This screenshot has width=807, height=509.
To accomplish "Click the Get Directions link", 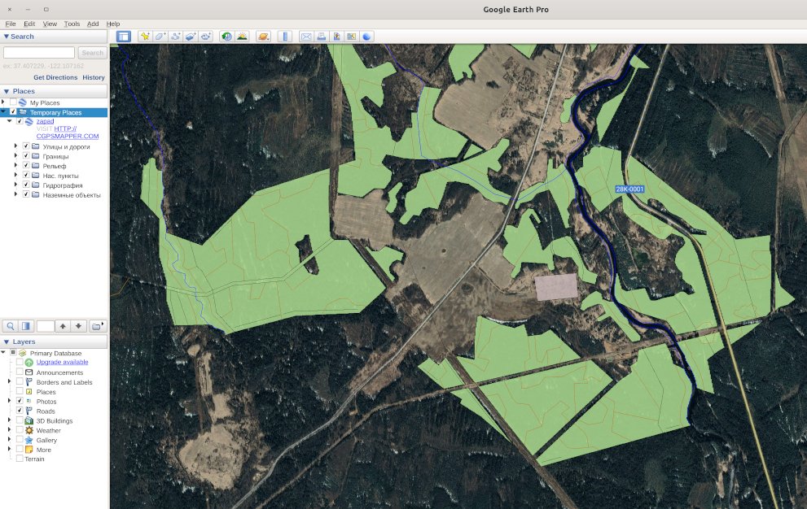I will pyautogui.click(x=55, y=77).
